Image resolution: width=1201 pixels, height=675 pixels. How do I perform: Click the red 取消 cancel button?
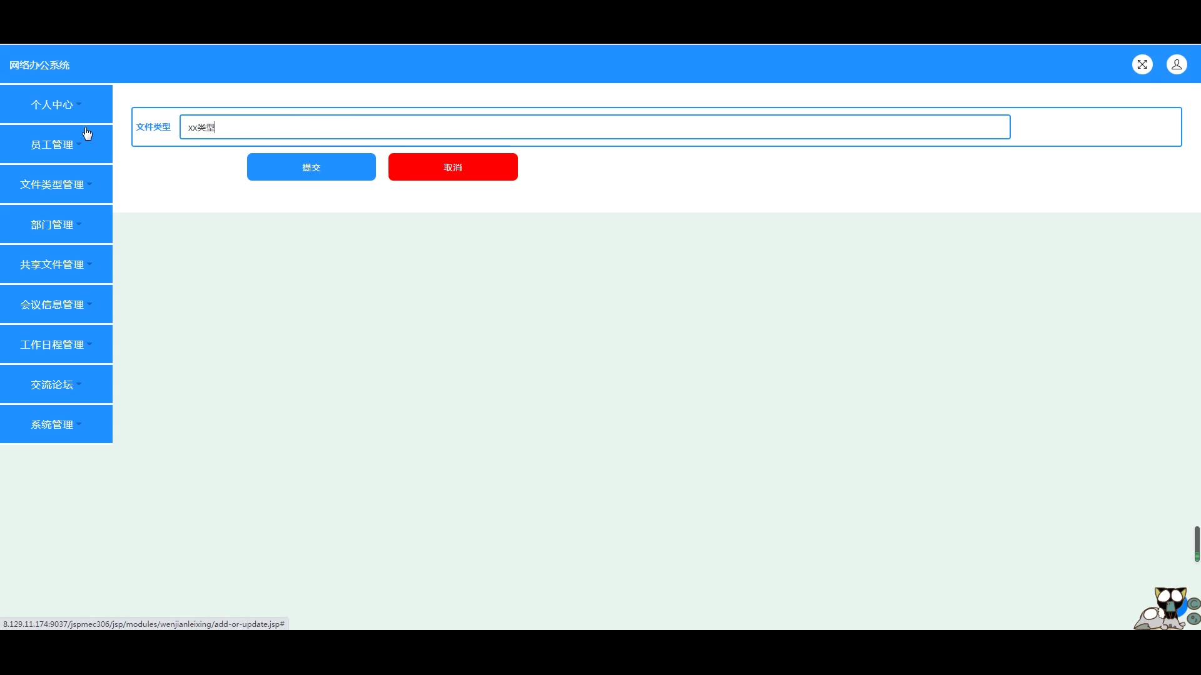[x=453, y=167]
